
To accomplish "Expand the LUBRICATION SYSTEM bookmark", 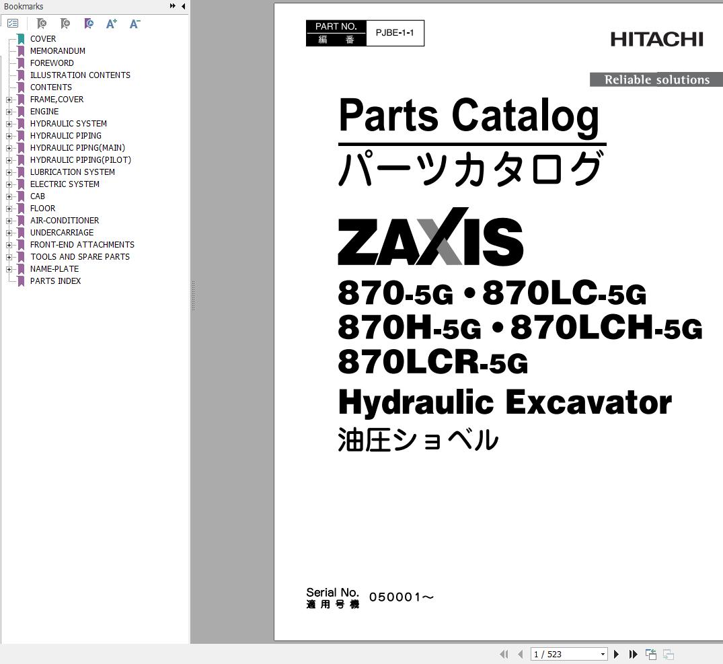I will pos(9,172).
